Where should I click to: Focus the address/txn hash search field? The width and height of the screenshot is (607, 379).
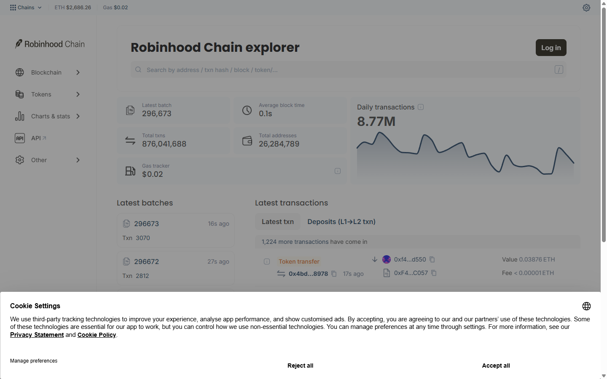pos(348,70)
